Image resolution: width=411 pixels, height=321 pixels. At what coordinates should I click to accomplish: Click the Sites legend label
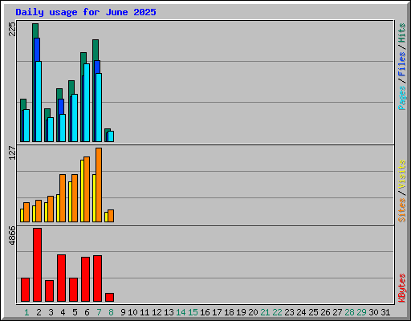pyautogui.click(x=402, y=210)
